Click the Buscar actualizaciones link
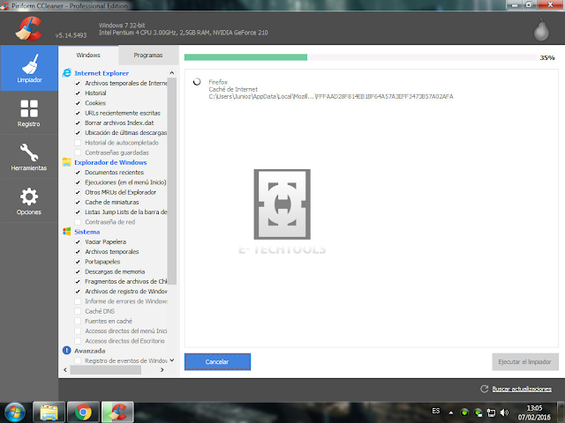This screenshot has width=565, height=423. pos(522,389)
